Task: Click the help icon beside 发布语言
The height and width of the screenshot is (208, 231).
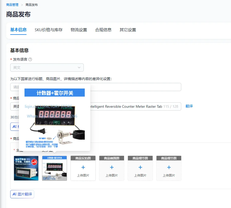Action: point(30,59)
